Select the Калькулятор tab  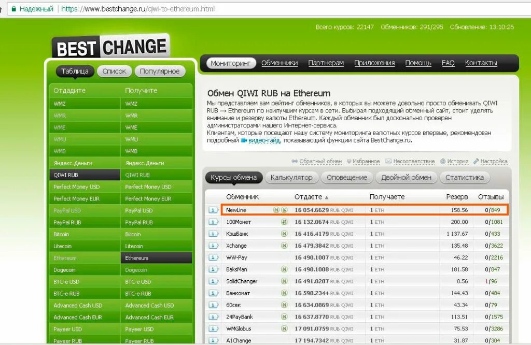(x=291, y=178)
